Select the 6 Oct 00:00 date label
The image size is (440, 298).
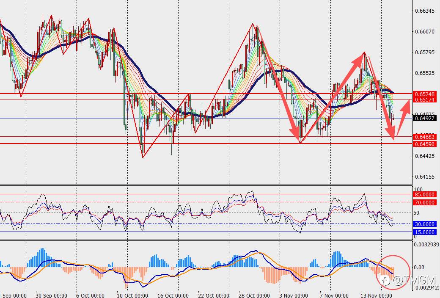click(91, 295)
